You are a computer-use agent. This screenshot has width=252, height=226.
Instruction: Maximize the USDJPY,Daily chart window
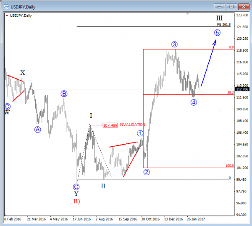[x=231, y=7]
